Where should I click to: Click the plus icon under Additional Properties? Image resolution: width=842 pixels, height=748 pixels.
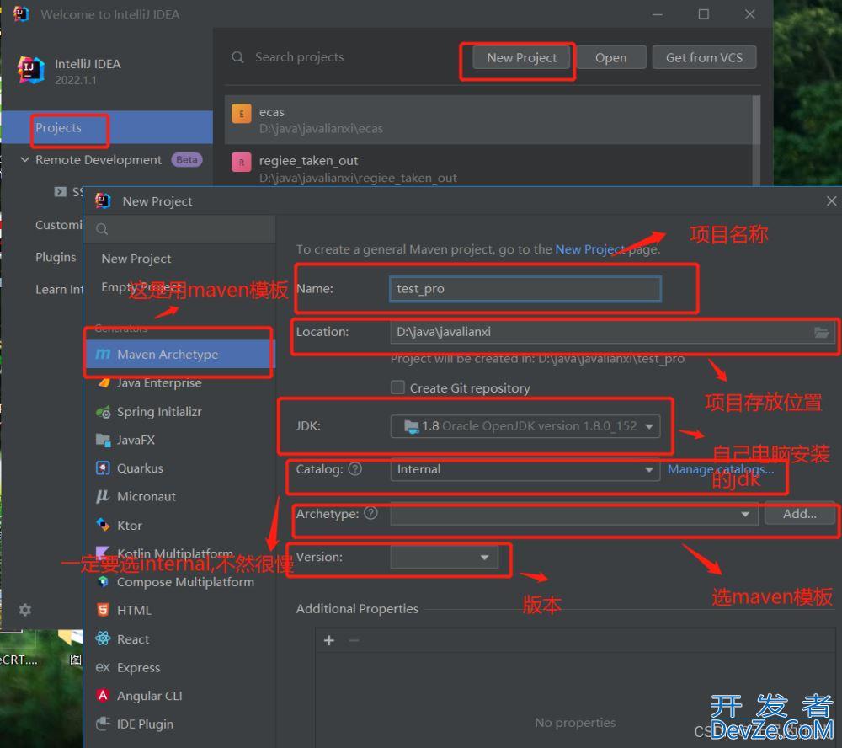tap(329, 640)
